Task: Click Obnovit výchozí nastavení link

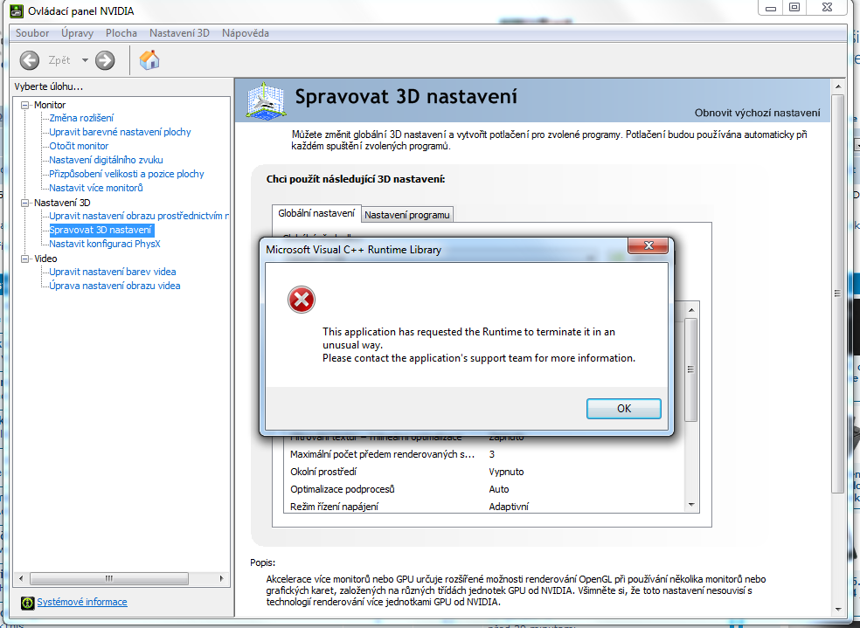Action: click(758, 113)
